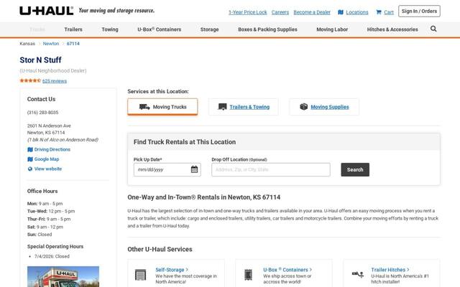Click the View website globe icon

pyautogui.click(x=30, y=169)
